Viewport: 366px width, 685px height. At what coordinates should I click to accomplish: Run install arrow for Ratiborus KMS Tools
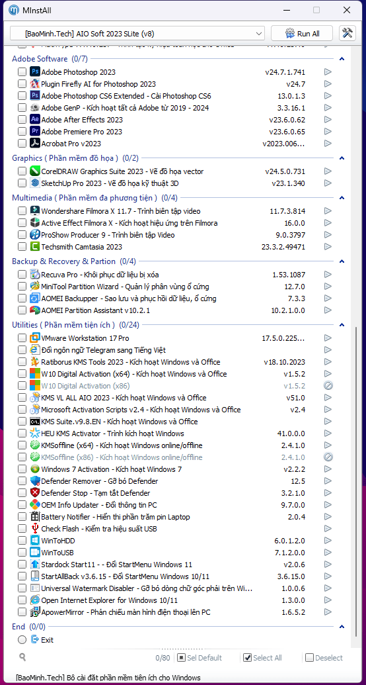click(328, 362)
